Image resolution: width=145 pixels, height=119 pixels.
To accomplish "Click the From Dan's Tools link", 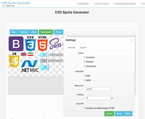I will tap(8, 6).
